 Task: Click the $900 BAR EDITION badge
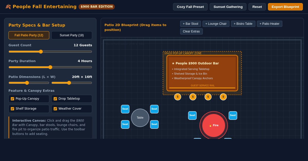(97, 7)
